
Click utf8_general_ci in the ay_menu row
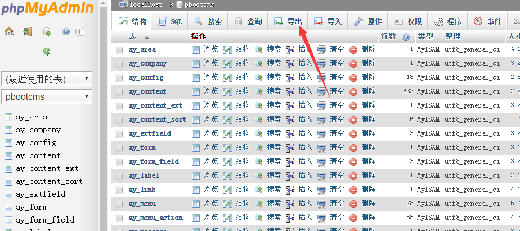pyautogui.click(x=472, y=204)
